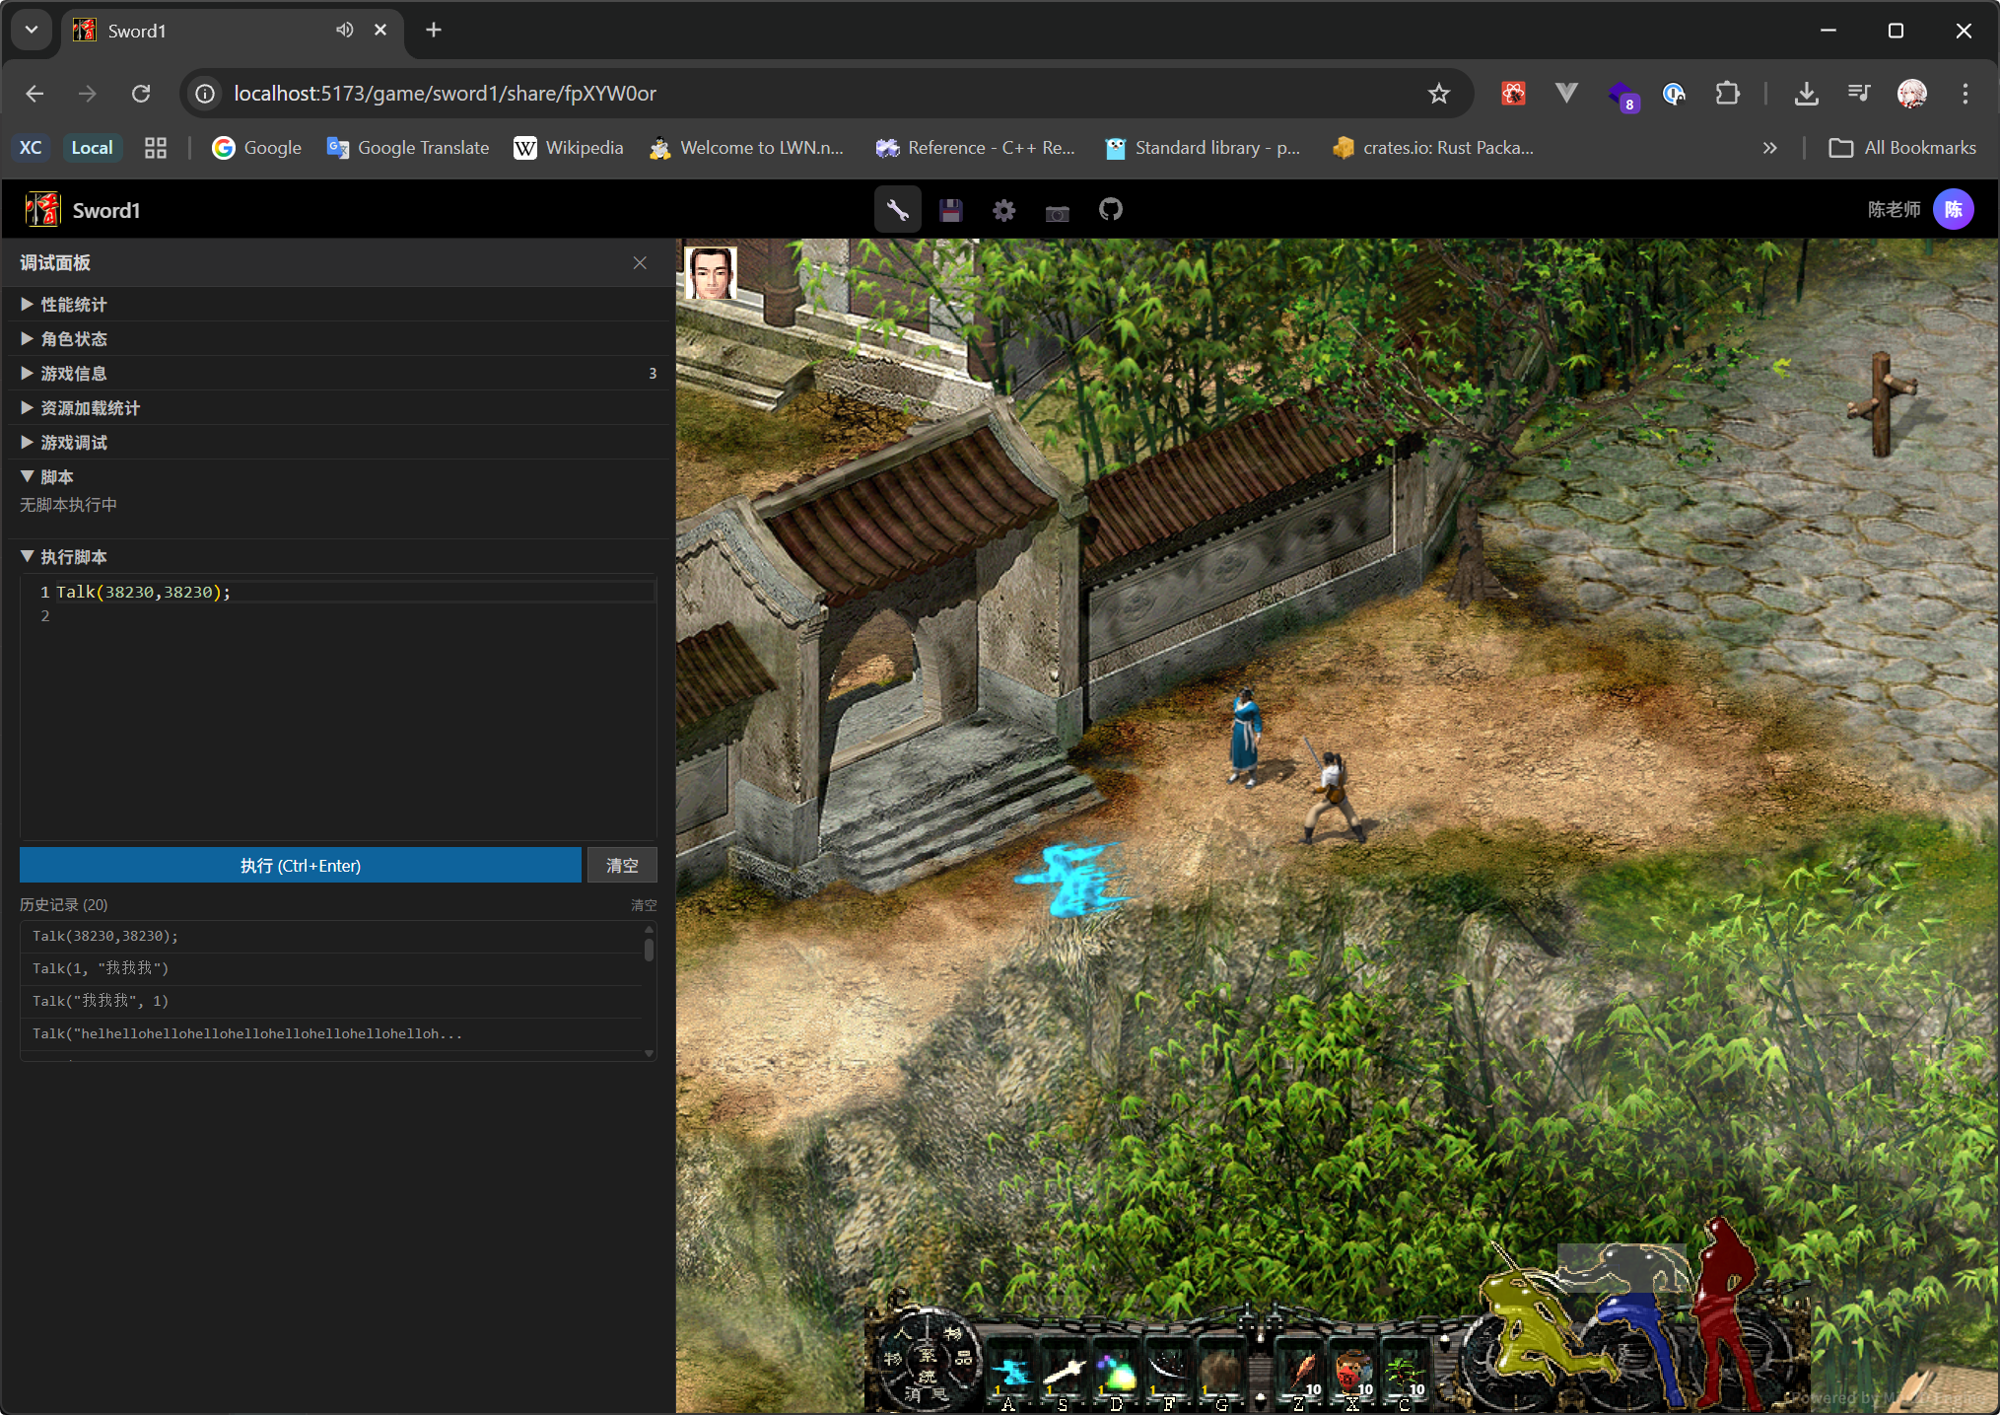
Task: Click the blue-robed NPC in the game
Action: coord(1245,737)
